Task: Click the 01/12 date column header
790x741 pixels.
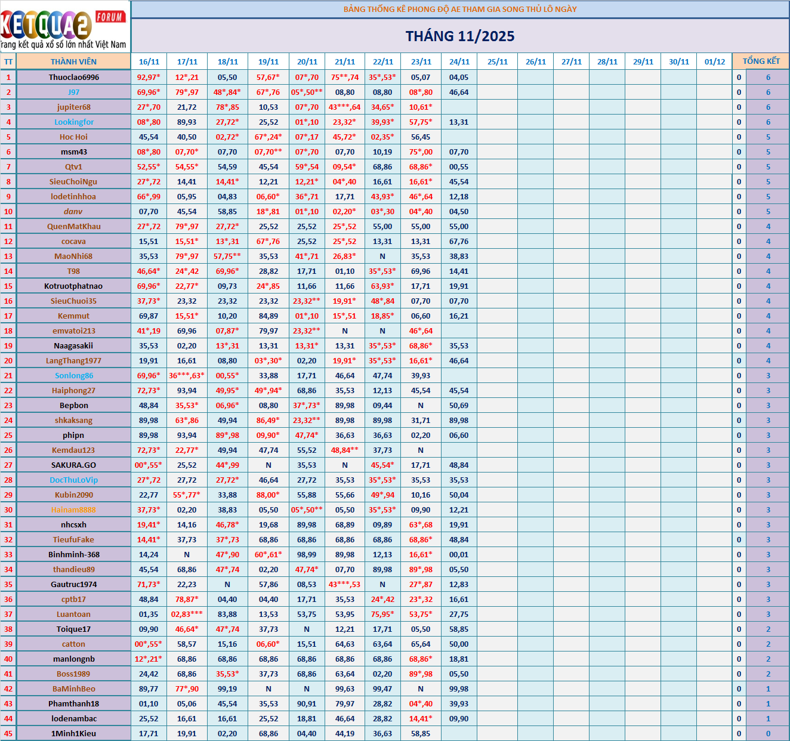Action: 714,61
